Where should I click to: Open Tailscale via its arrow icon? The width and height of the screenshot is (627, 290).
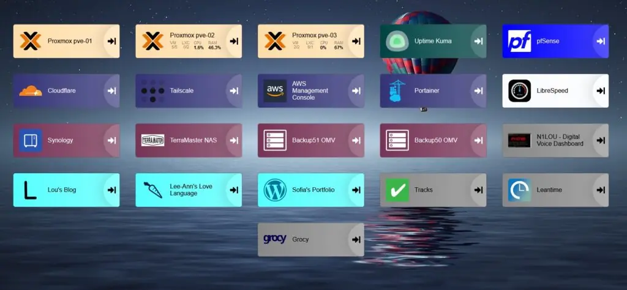point(234,91)
